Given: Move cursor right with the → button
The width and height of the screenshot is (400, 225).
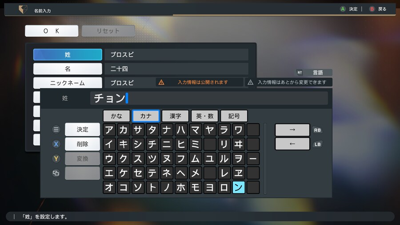Looking at the screenshot, I should [x=292, y=130].
